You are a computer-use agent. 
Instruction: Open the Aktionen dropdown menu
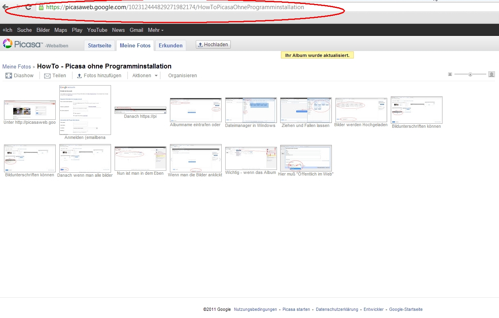click(145, 76)
